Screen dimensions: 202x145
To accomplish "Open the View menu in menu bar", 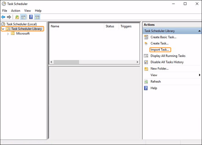I will click(28, 11).
